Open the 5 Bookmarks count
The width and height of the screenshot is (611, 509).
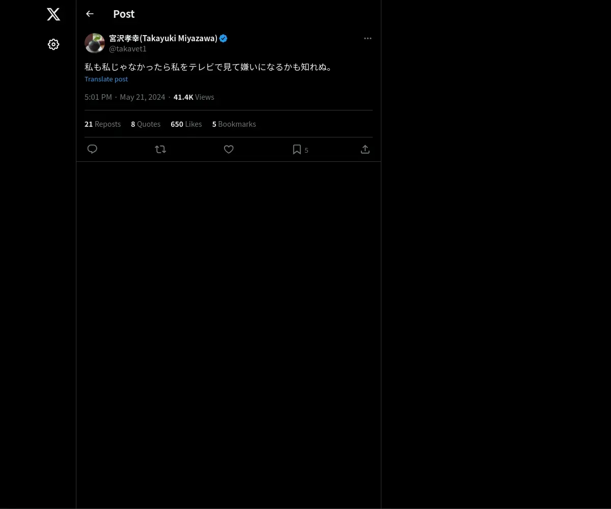coord(234,124)
